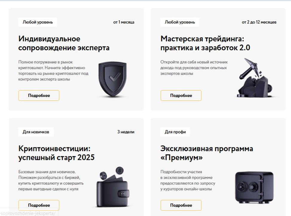Screen dimensions: 291x216
Task: Select the Для новичков level badge
Action: point(36,132)
